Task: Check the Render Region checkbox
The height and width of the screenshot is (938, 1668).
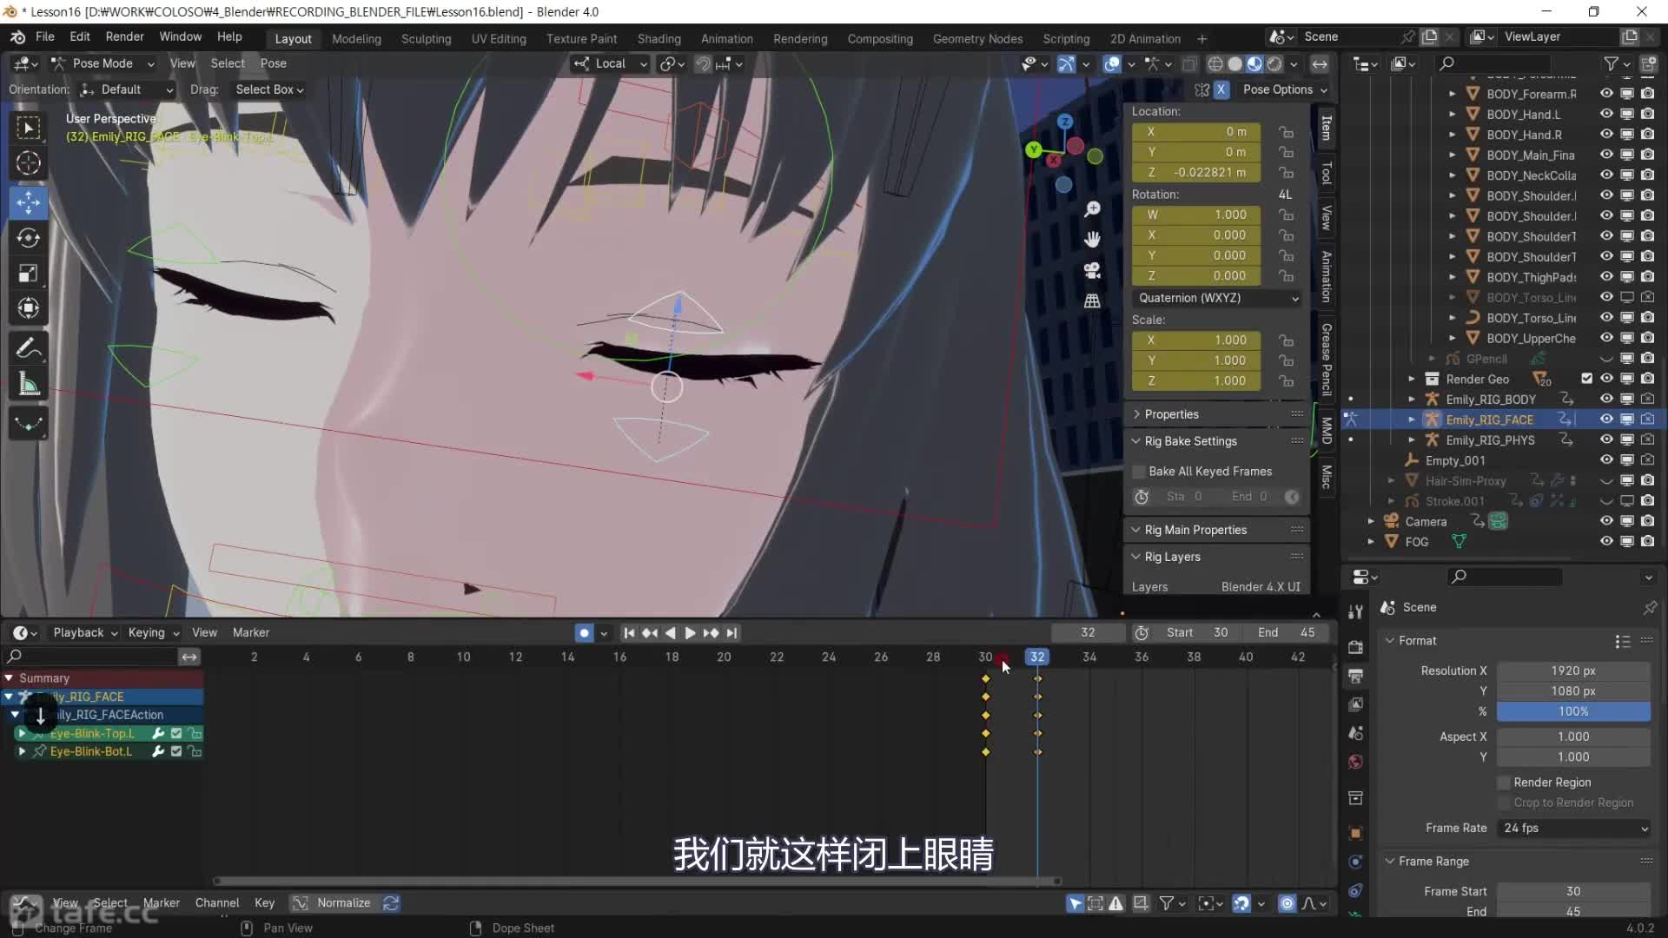Action: pos(1504,783)
